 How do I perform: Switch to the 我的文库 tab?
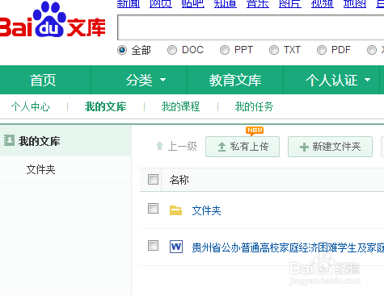click(x=105, y=106)
